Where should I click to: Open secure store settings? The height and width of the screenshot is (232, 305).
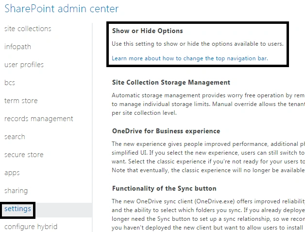(x=24, y=155)
